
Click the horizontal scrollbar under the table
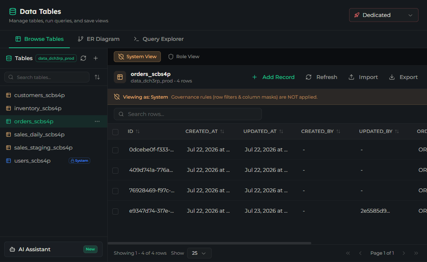(209, 243)
